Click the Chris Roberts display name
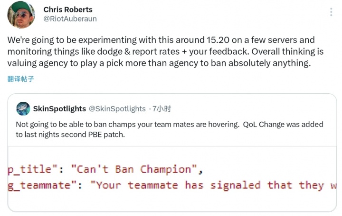 [x=68, y=10]
